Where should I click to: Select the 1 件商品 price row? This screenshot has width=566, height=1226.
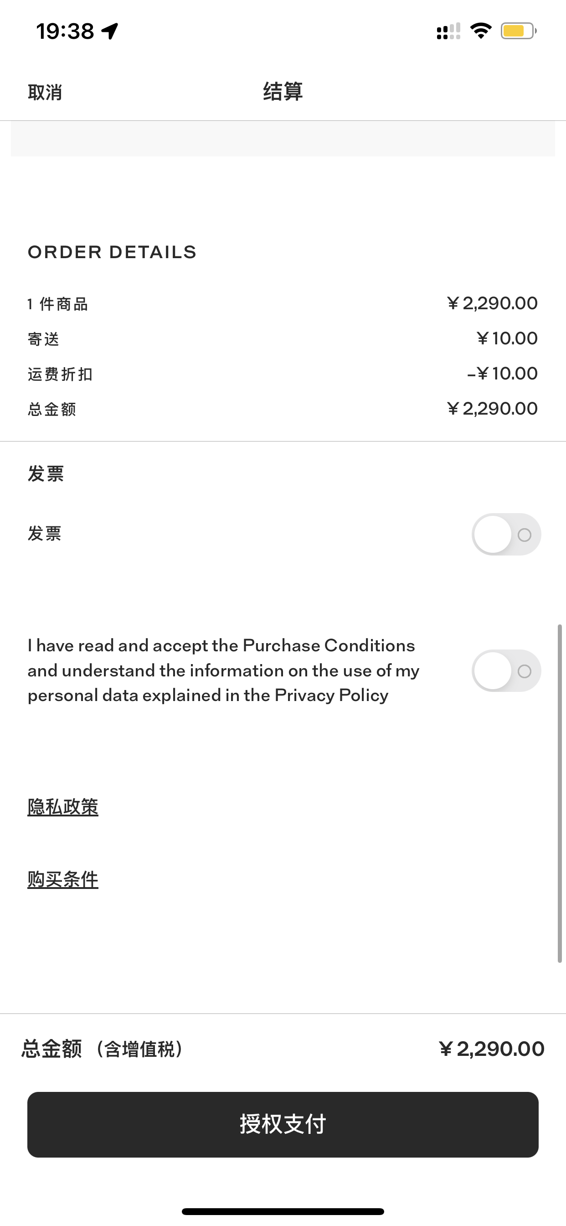click(283, 304)
